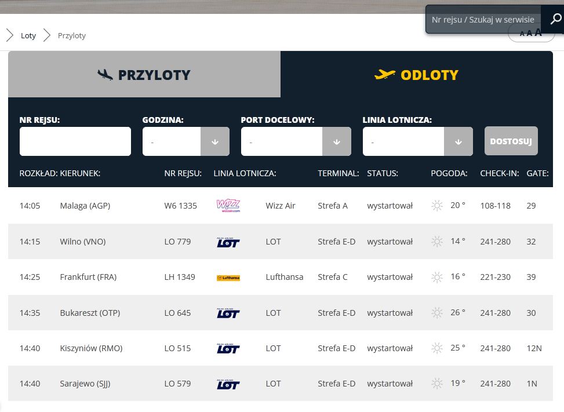
Task: Click the Lufthansa airline logo
Action: coord(228,278)
